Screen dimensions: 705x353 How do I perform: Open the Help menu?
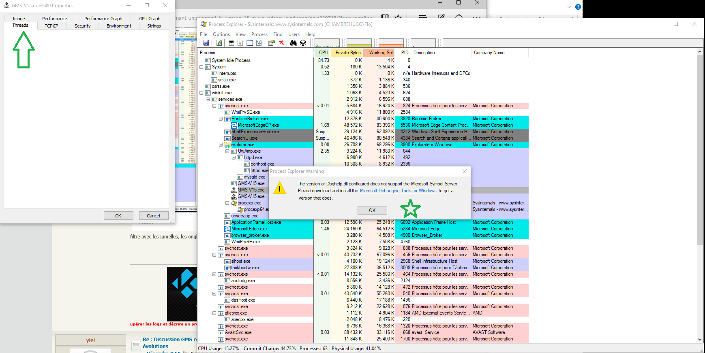tap(310, 34)
